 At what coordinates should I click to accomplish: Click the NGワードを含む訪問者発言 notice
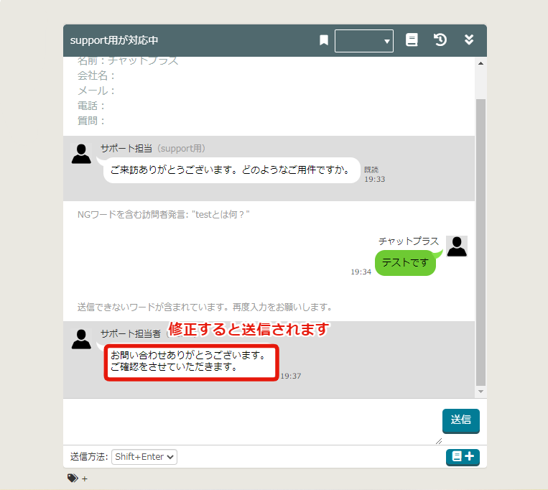click(x=164, y=215)
